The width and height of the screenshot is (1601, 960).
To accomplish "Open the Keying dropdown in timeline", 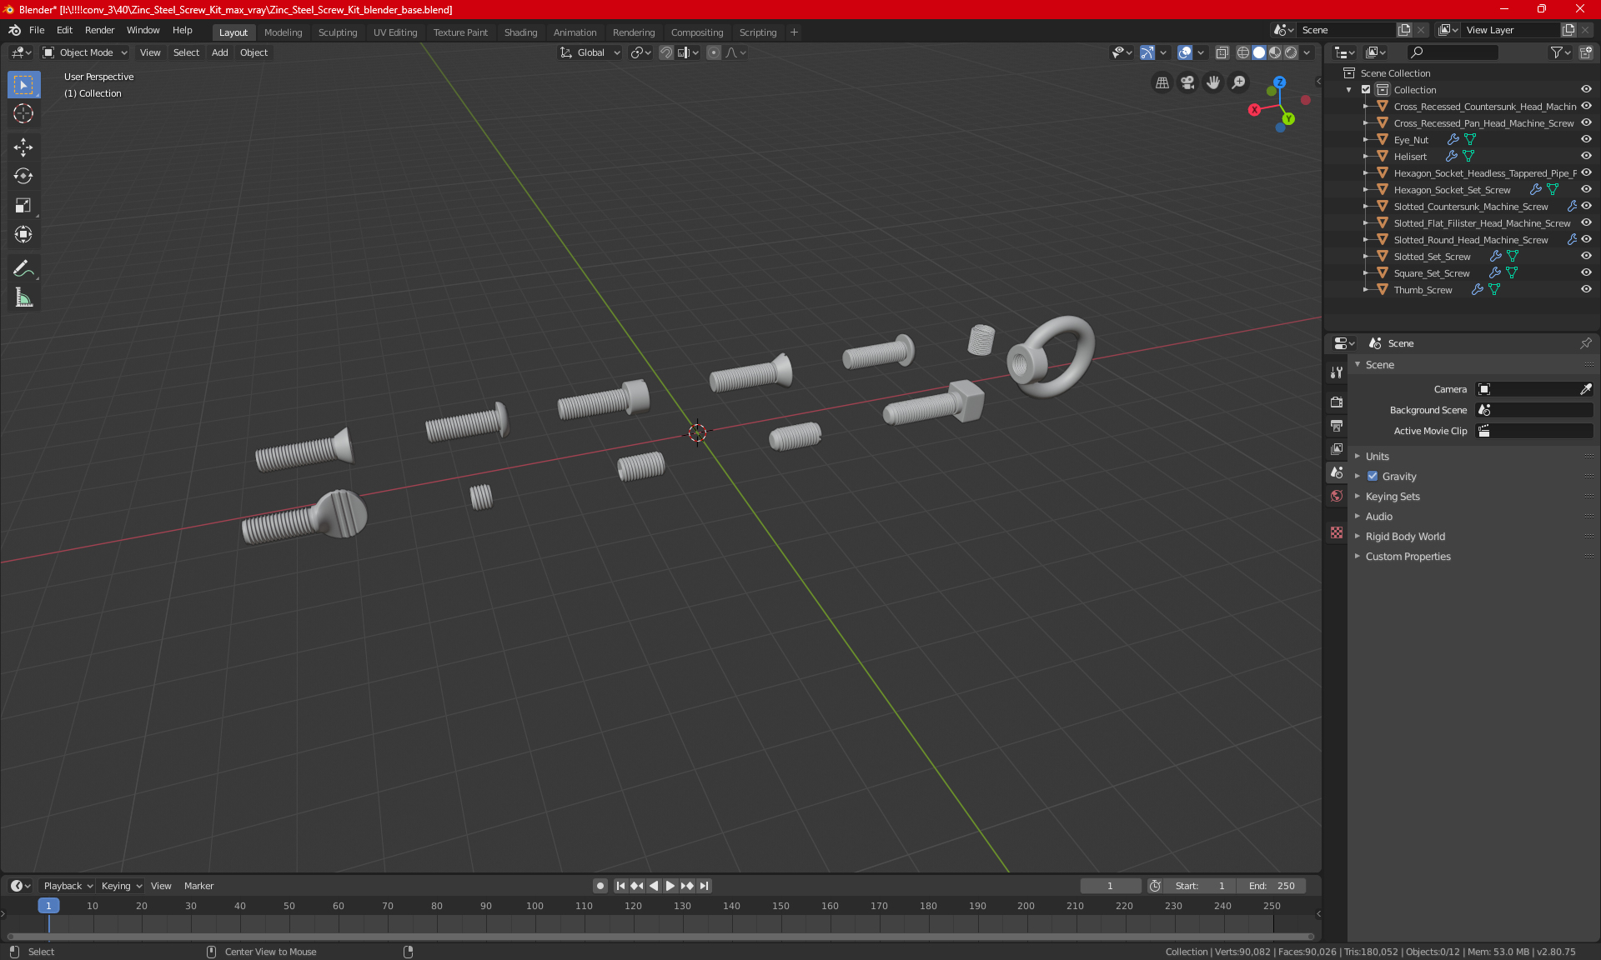I will click(121, 886).
